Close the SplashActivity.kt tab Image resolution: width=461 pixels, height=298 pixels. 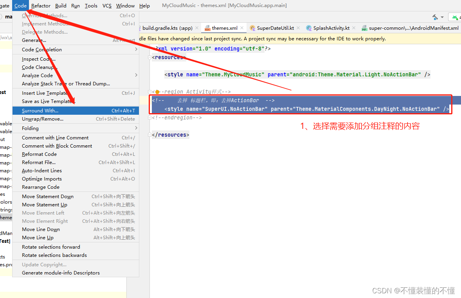tap(354, 28)
